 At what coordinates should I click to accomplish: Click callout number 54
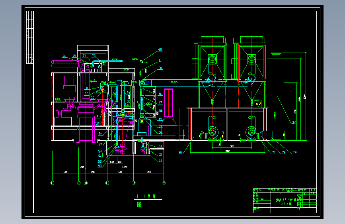[128, 93]
